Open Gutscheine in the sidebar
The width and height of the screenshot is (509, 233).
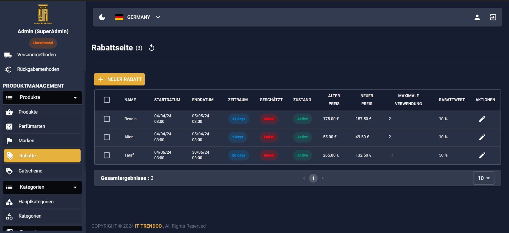point(30,171)
